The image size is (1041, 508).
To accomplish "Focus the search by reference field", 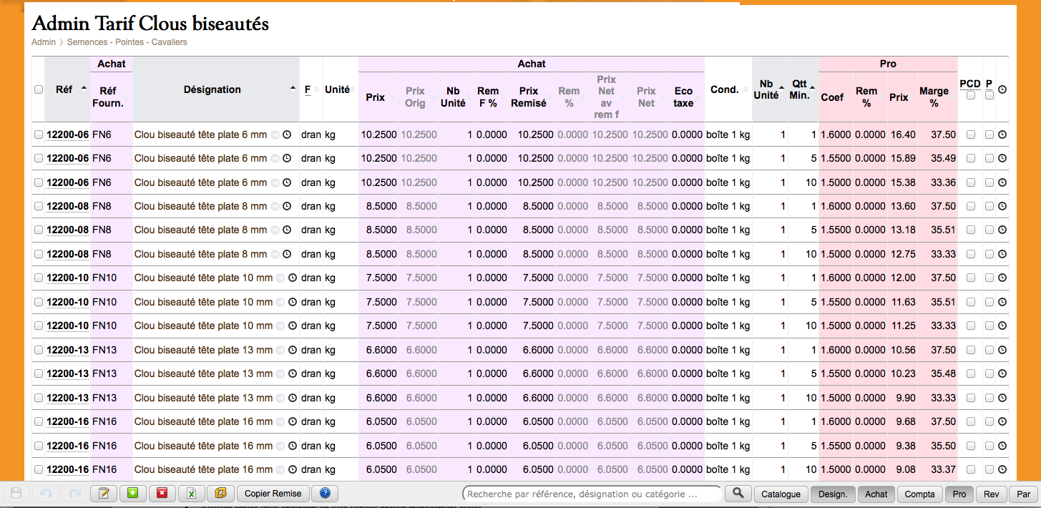I will (x=592, y=494).
